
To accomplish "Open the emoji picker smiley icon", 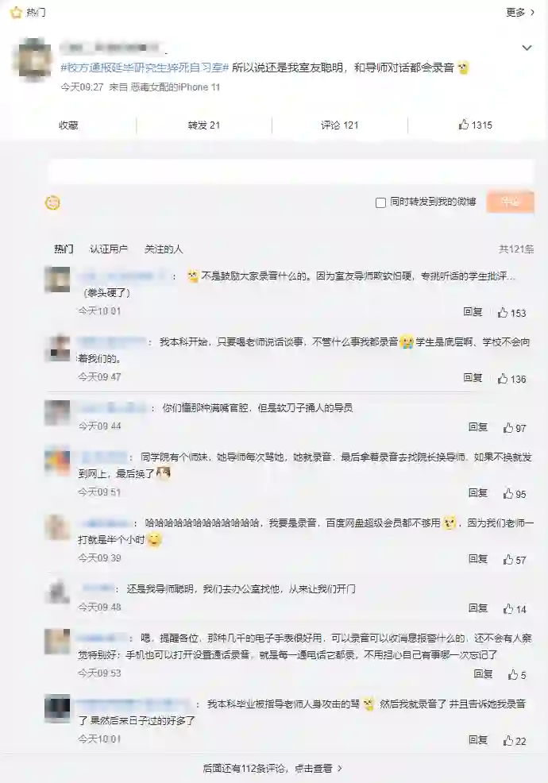I will tap(52, 202).
